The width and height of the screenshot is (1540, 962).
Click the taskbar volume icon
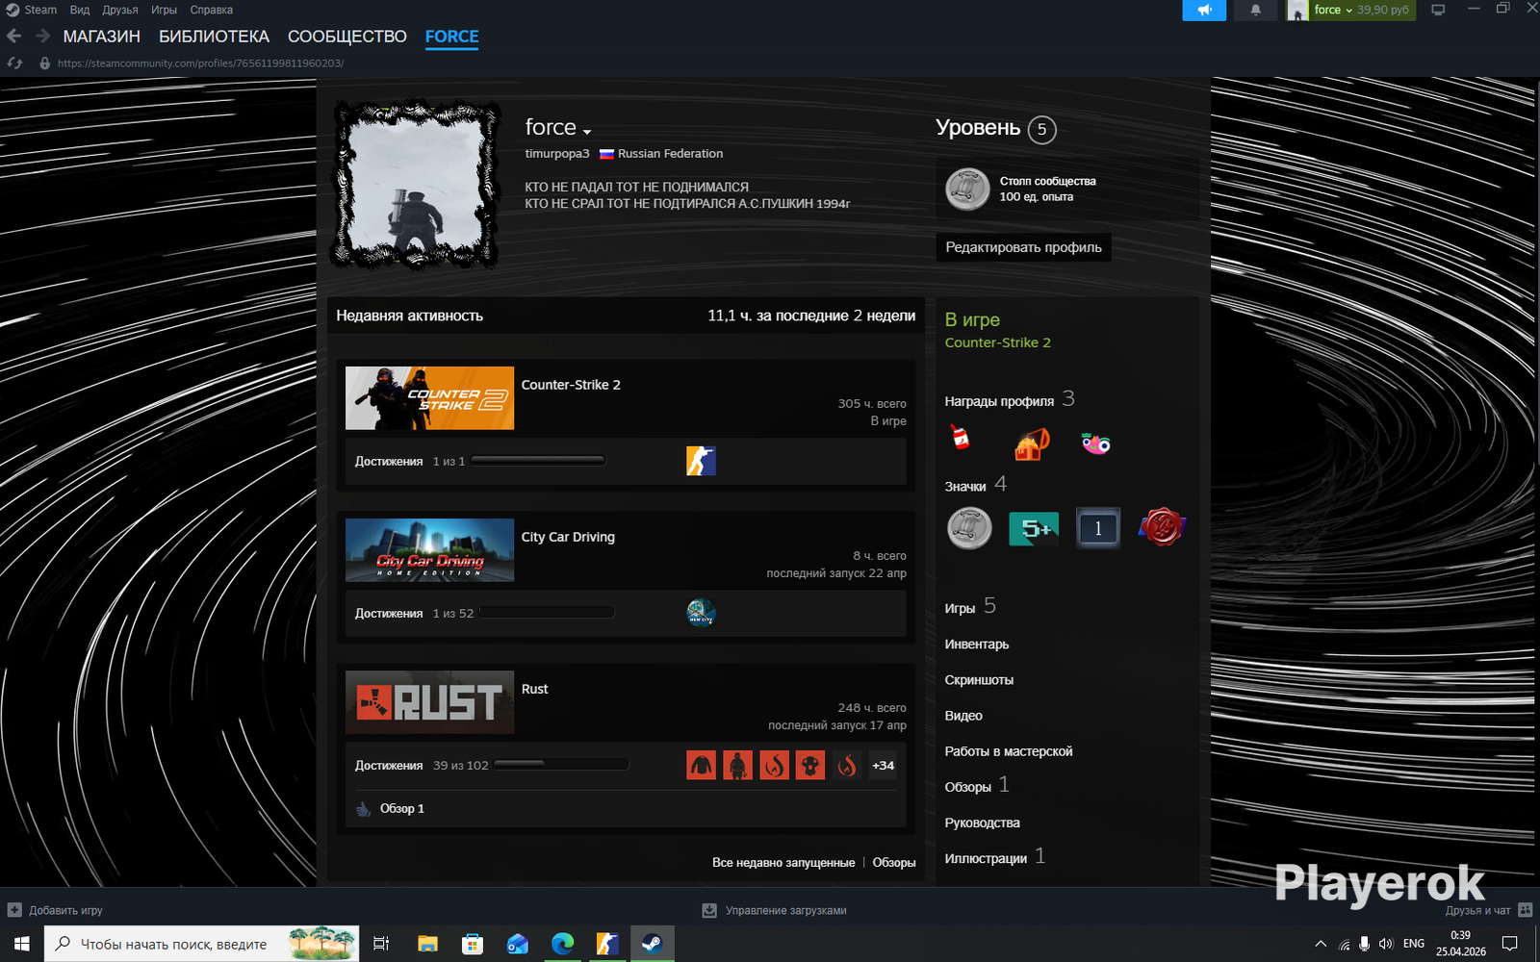[x=1386, y=944]
